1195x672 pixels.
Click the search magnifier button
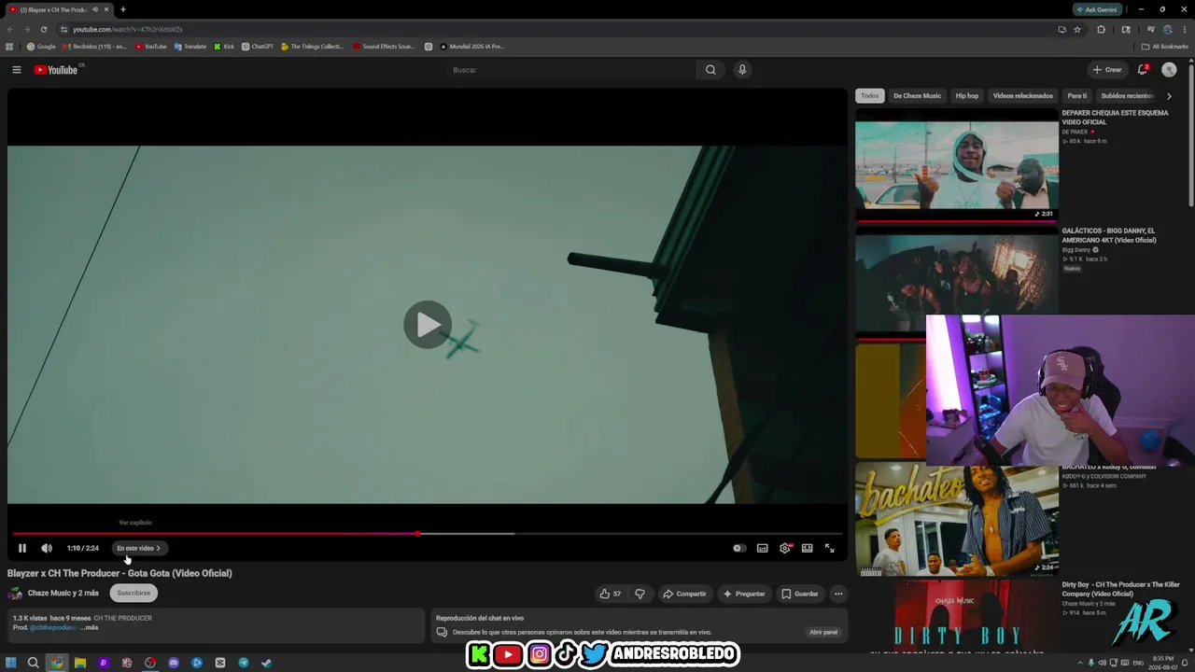click(x=710, y=70)
